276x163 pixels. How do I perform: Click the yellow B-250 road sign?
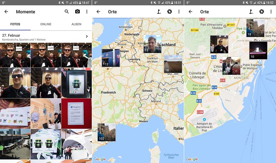[216, 93]
